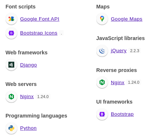Click the Google Maps pin icon
The width and height of the screenshot is (150, 137).
(x=102, y=19)
